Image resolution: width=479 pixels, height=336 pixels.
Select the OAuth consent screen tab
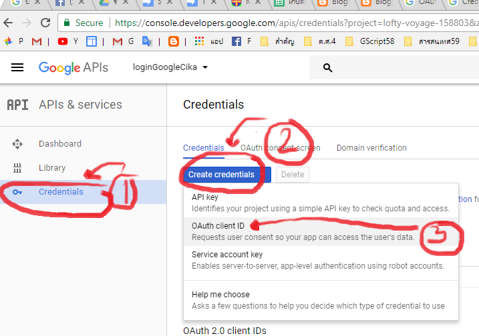[x=280, y=148]
